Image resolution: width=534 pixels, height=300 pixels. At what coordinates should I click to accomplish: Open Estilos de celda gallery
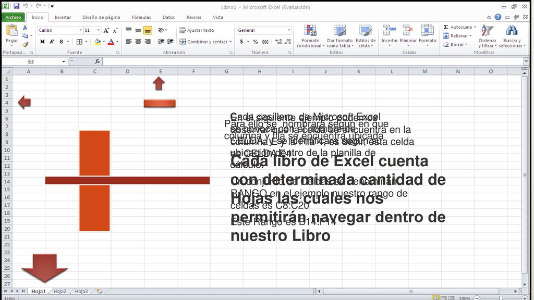click(x=366, y=36)
